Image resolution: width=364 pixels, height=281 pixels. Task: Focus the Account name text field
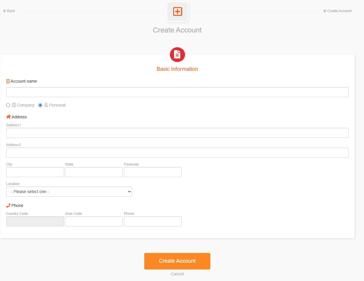[x=177, y=92]
